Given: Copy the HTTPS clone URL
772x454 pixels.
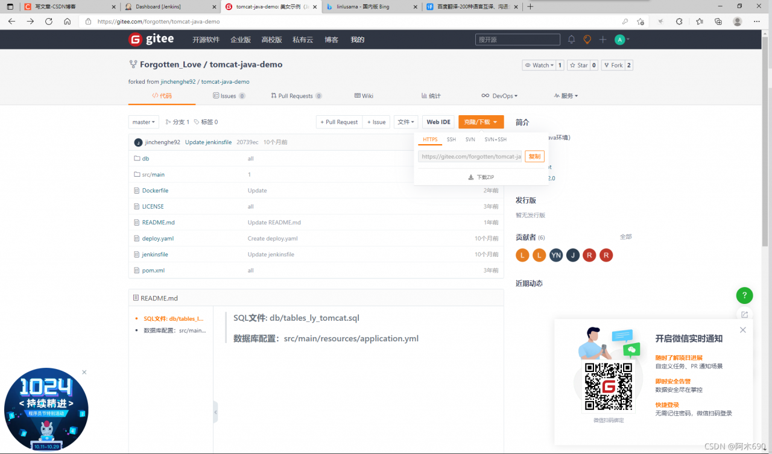Looking at the screenshot, I should pos(534,156).
